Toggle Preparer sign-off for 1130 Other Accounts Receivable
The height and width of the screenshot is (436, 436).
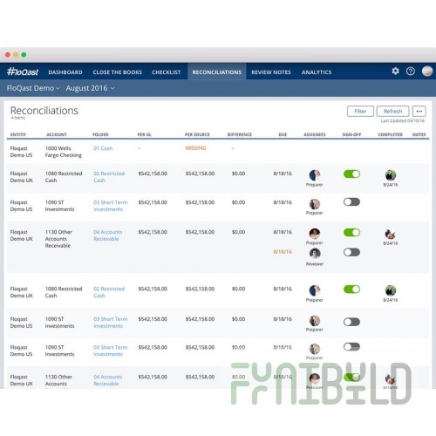tap(351, 232)
